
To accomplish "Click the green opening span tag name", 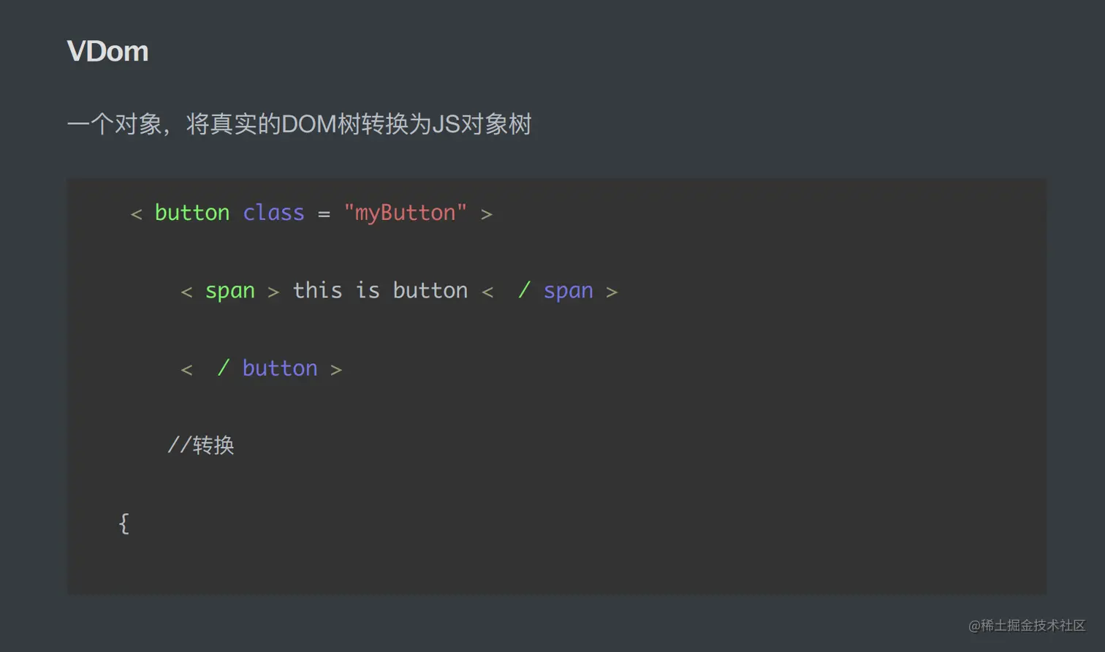I will (229, 291).
